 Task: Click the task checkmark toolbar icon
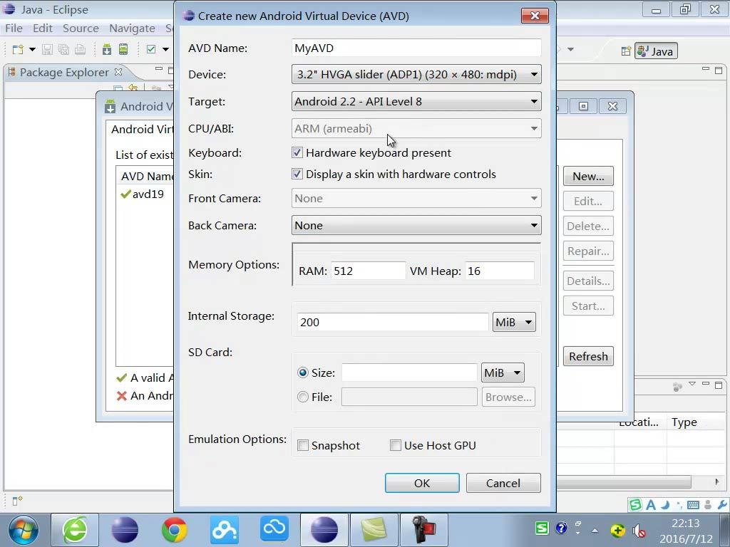pos(151,49)
